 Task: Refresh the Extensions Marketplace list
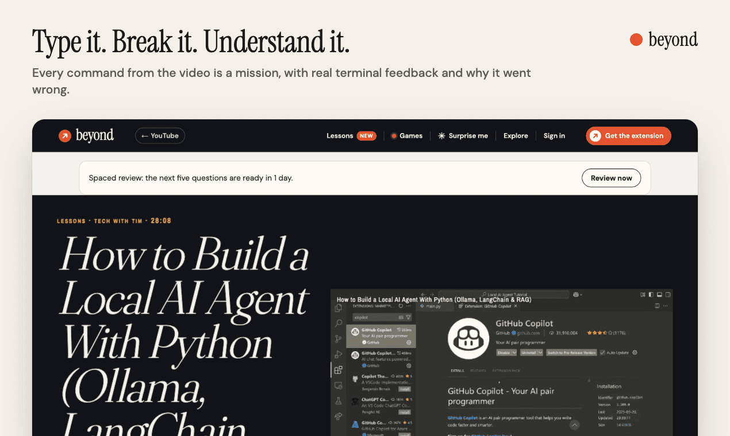coord(401,306)
